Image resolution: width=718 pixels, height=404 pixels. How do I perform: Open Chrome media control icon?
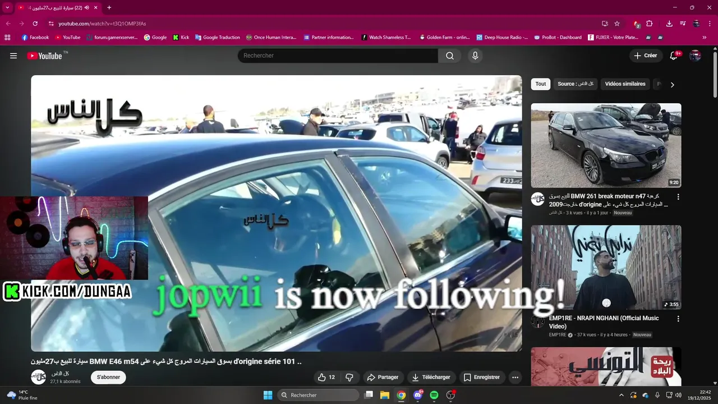tap(683, 24)
